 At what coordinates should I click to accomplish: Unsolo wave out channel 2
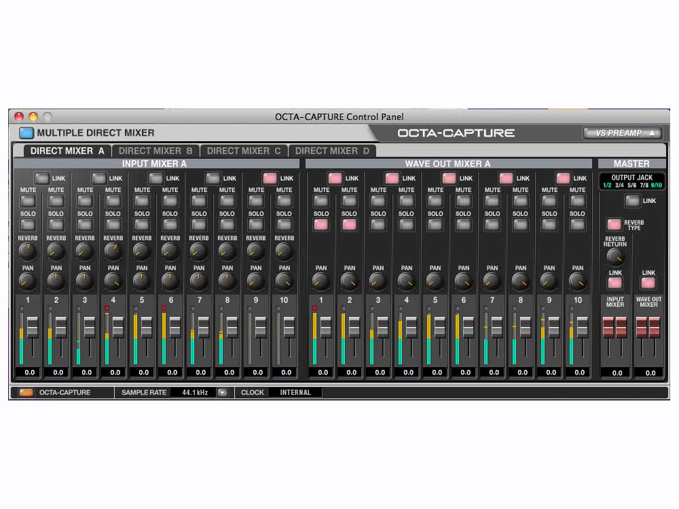349,224
